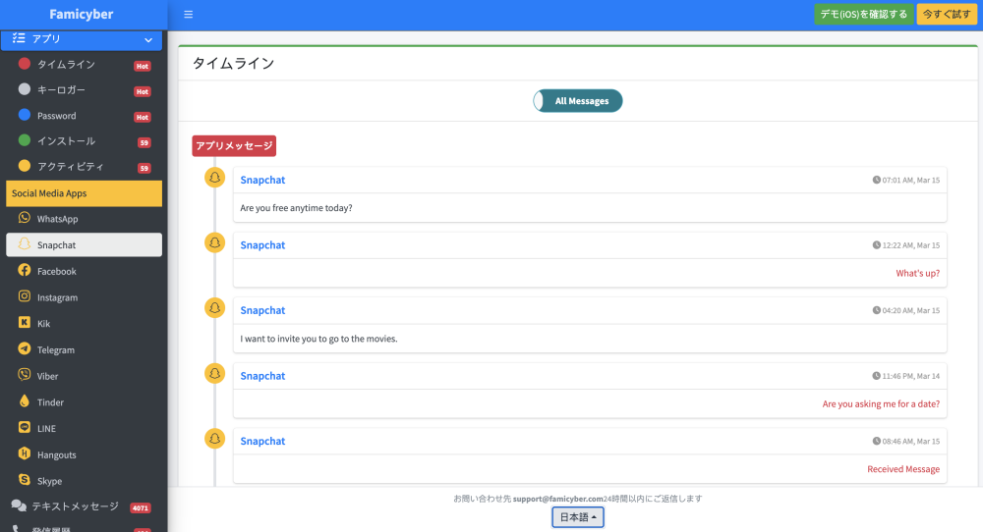Image resolution: width=983 pixels, height=532 pixels.
Task: Select the Social Media Apps section header
Action: tap(84, 193)
